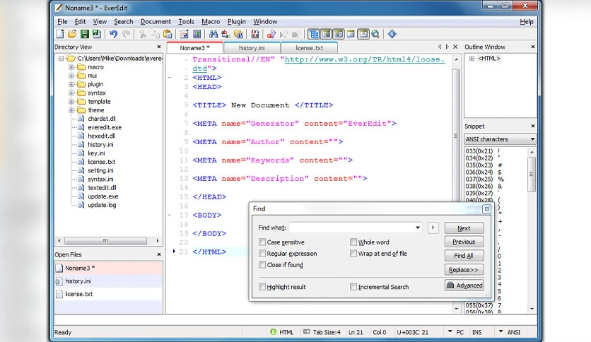Toggle the Directory View panel toolbar icon
The image size is (591, 342).
314,34
